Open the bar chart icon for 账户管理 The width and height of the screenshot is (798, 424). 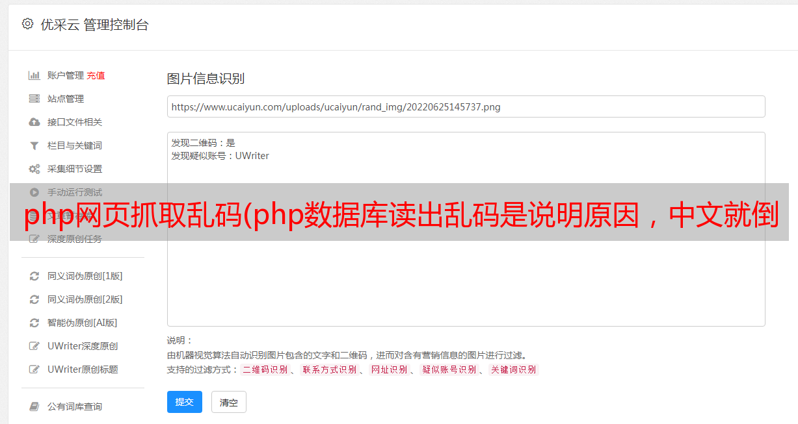click(34, 75)
